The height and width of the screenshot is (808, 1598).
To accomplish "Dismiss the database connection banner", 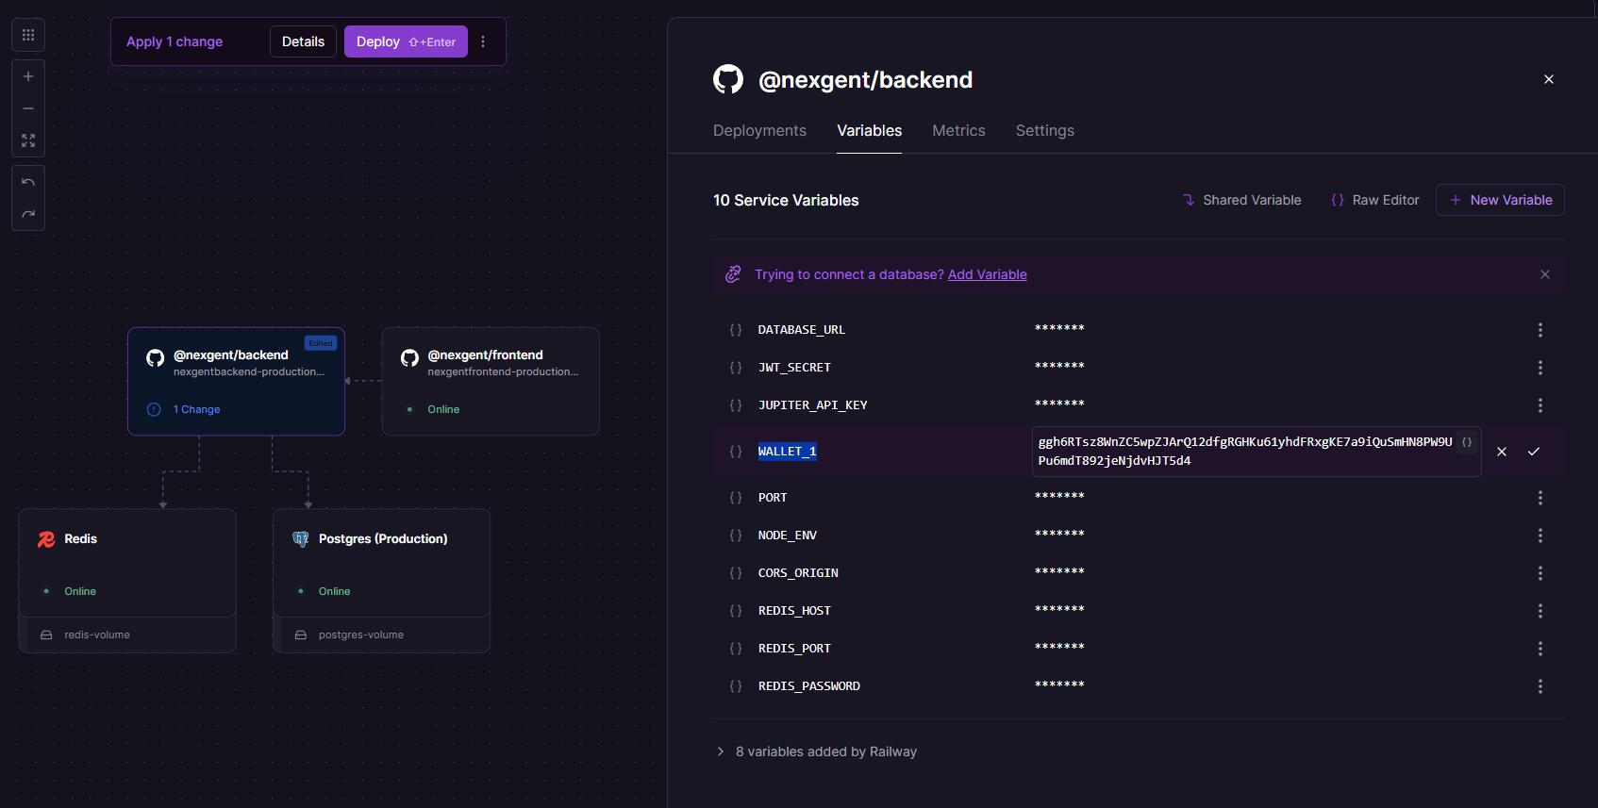I will pos(1545,274).
